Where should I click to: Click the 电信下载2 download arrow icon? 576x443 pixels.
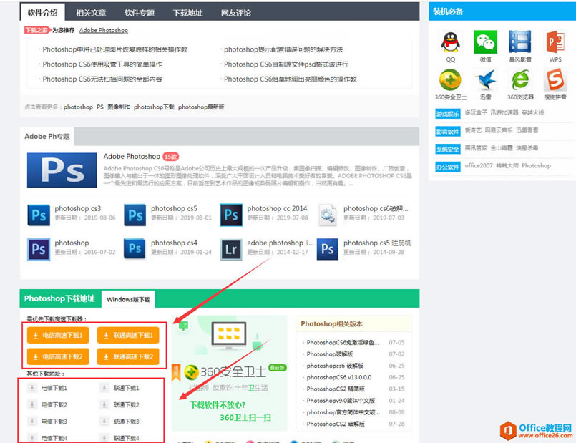pos(32,404)
